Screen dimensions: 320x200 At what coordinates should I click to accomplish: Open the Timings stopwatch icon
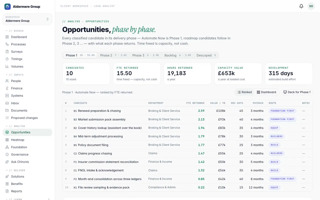tap(7, 59)
